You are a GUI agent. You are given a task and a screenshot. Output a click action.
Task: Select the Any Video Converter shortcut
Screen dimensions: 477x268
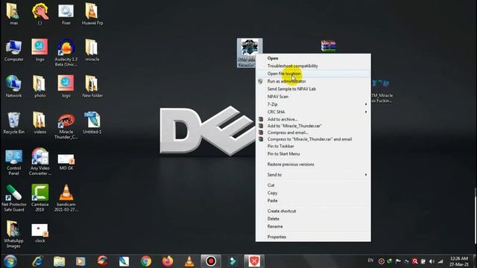[x=40, y=162]
